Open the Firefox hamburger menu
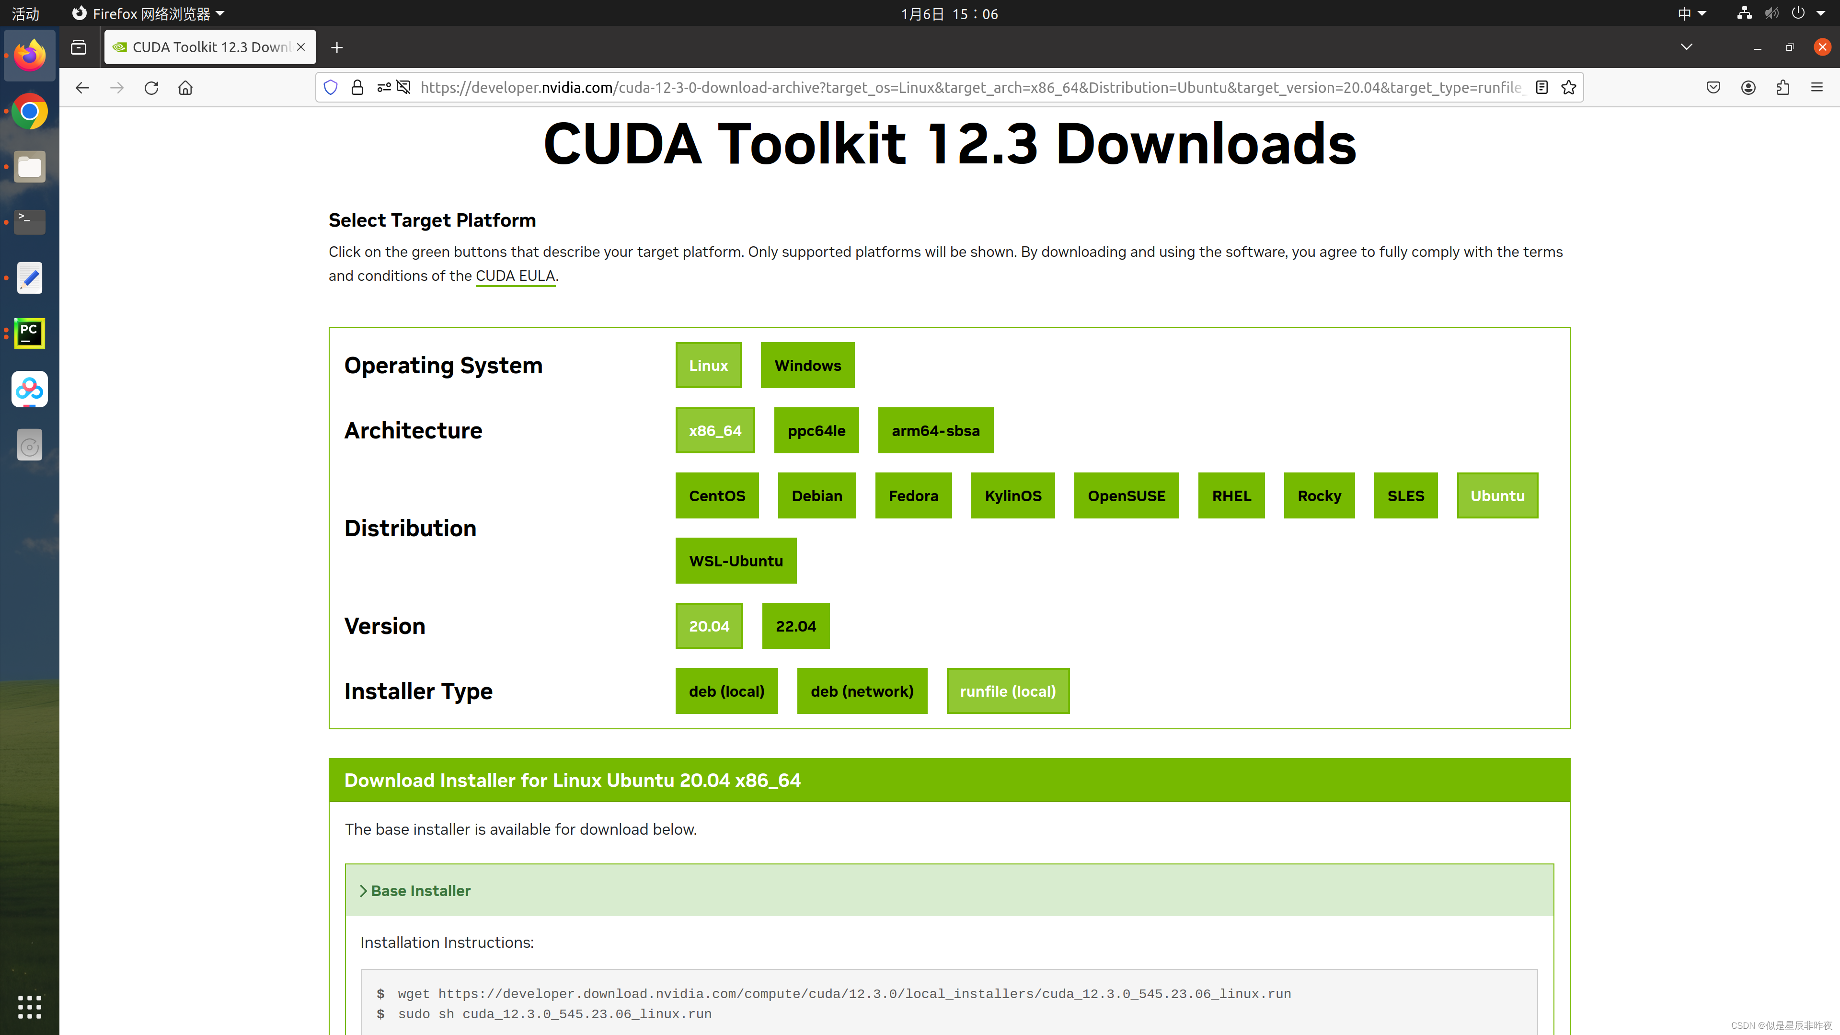 click(1817, 88)
